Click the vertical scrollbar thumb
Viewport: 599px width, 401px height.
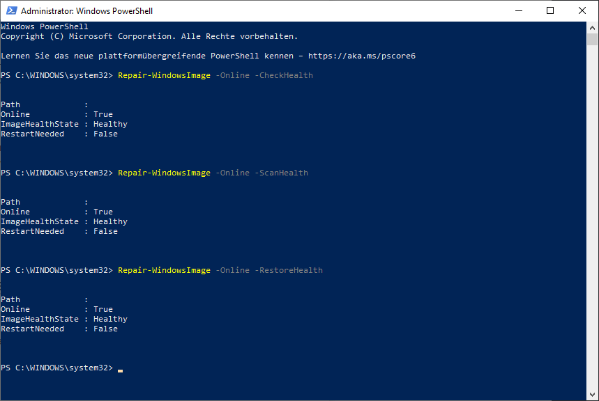point(592,39)
